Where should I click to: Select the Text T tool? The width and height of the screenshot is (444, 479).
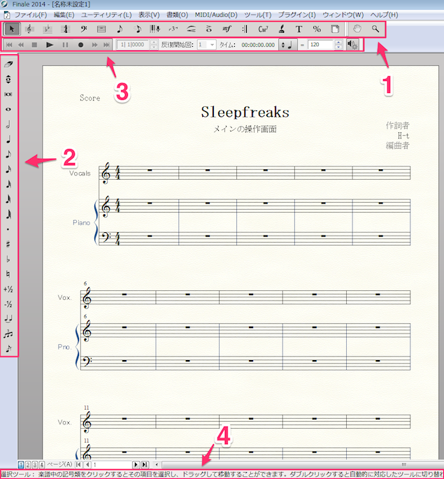click(299, 29)
